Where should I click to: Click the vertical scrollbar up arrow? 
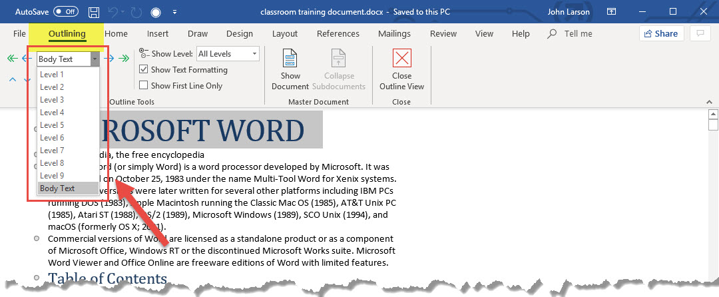coord(713,114)
